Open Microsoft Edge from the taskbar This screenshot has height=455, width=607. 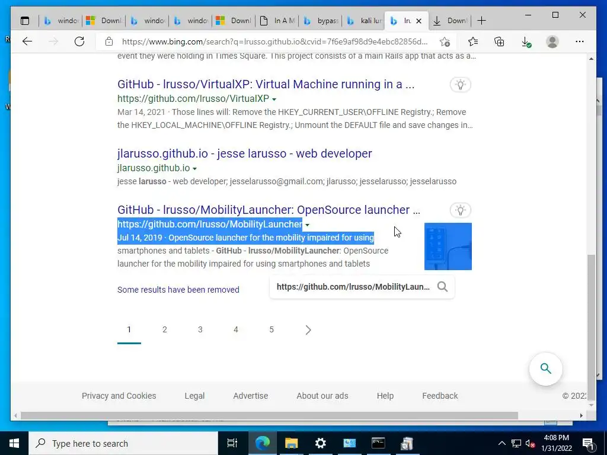tap(262, 443)
